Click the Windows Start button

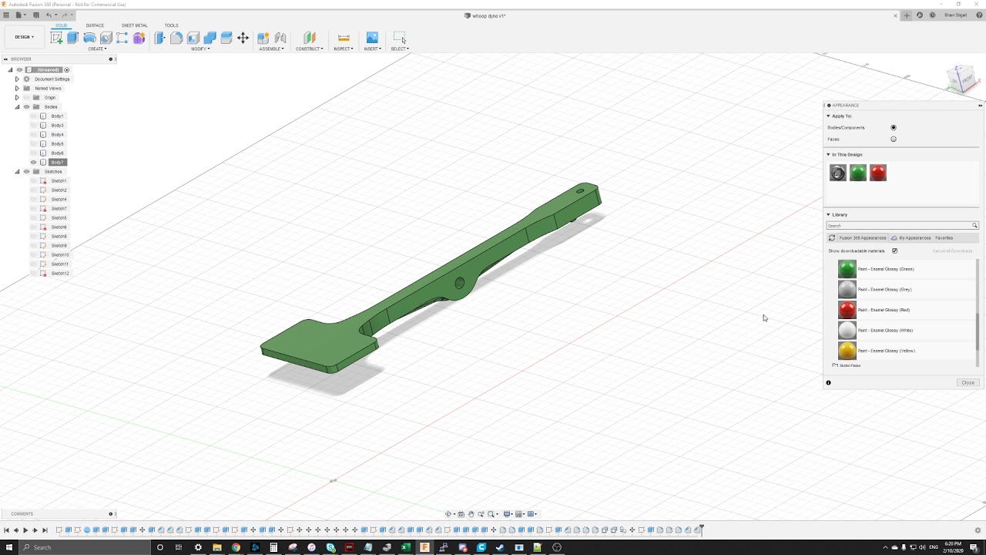point(8,547)
